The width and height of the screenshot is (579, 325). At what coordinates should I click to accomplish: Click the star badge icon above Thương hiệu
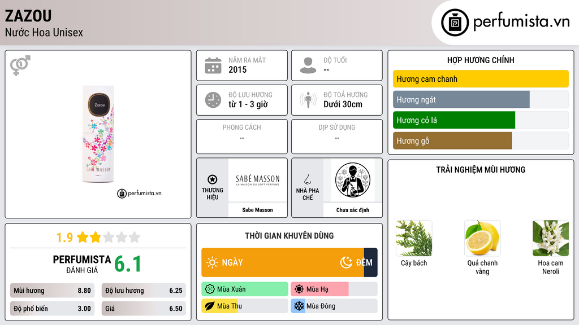coord(213,179)
